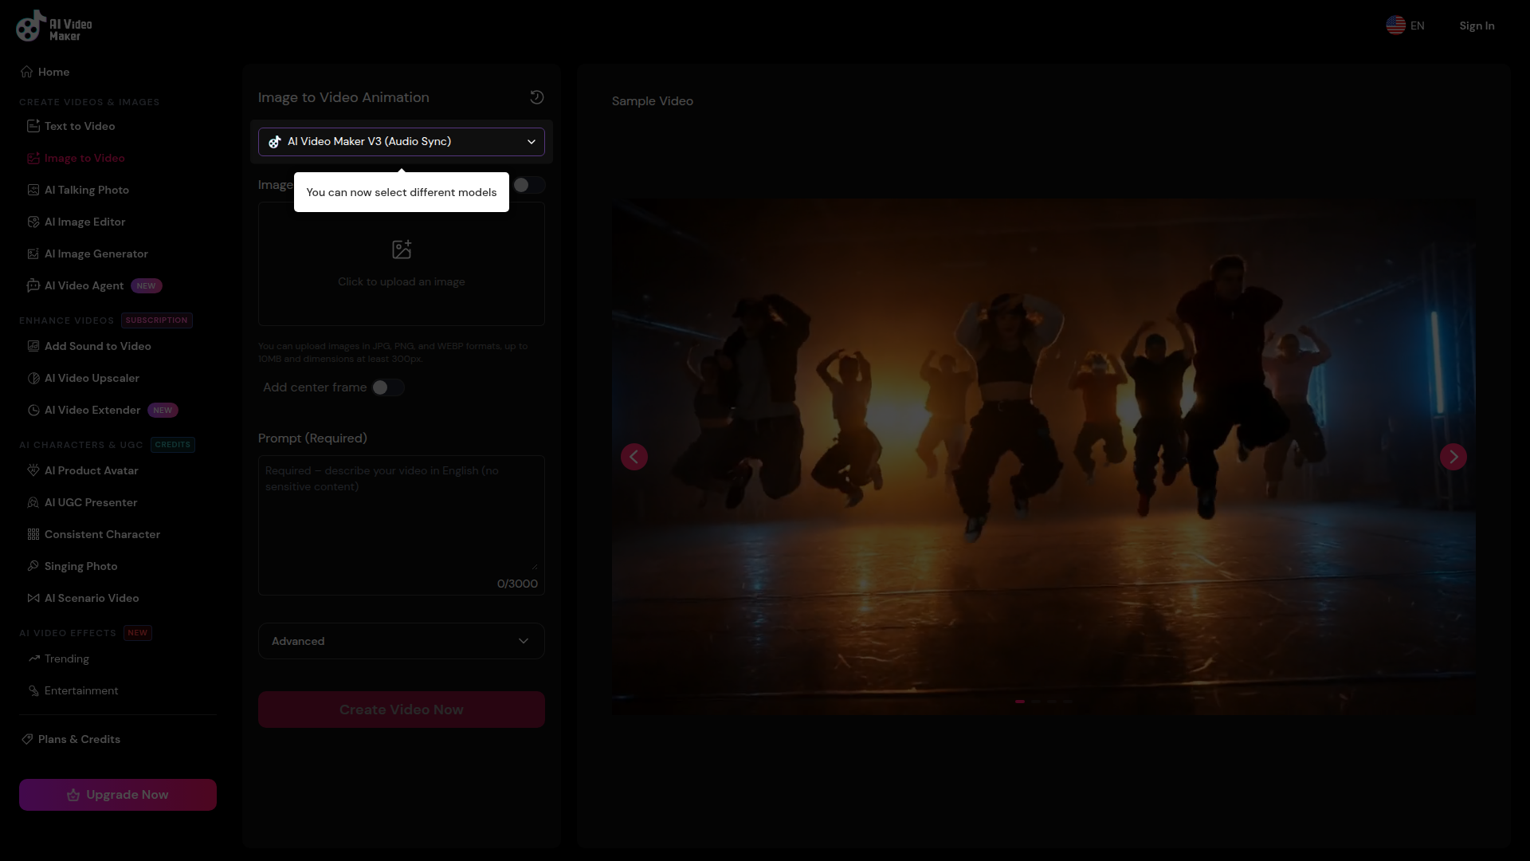This screenshot has height=861, width=1530.
Task: Click the AI Talking Photo sidebar icon
Action: [33, 190]
